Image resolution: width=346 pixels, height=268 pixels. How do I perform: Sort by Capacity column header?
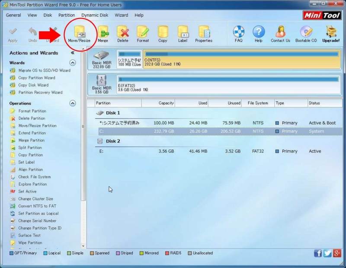(158, 103)
